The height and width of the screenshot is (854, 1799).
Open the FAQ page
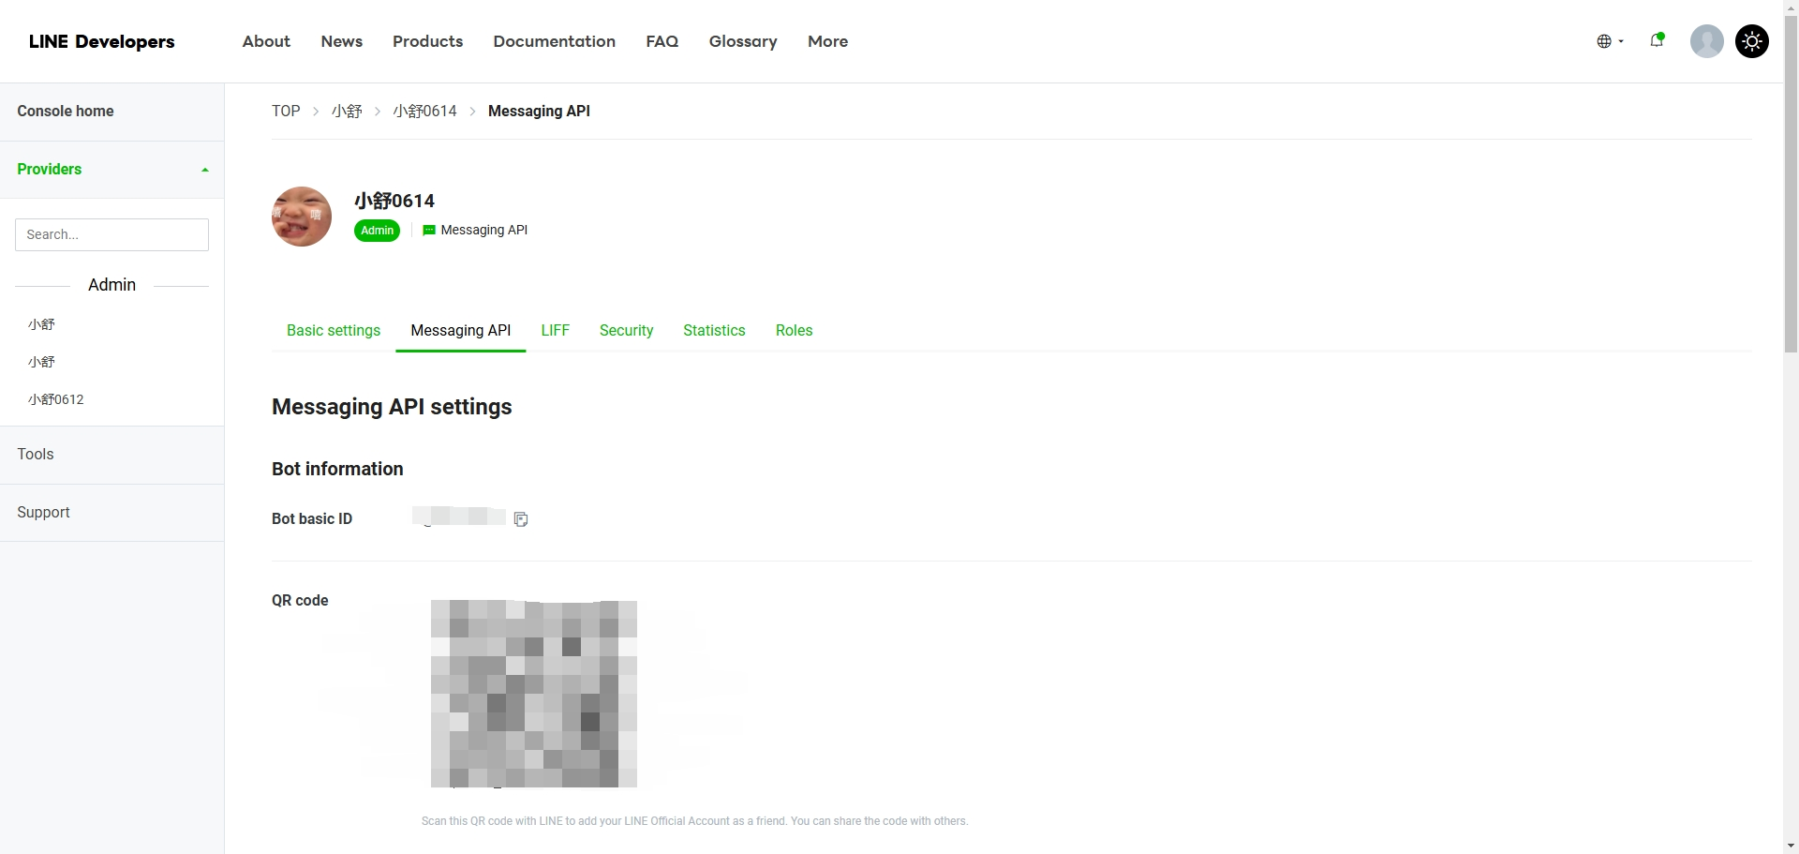(x=662, y=41)
